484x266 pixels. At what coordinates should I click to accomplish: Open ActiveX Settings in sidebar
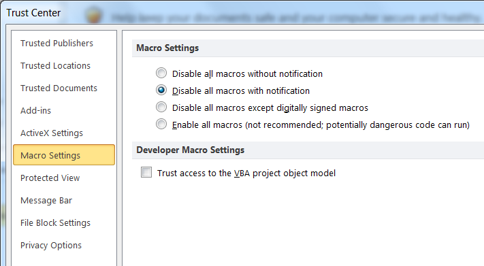(52, 133)
